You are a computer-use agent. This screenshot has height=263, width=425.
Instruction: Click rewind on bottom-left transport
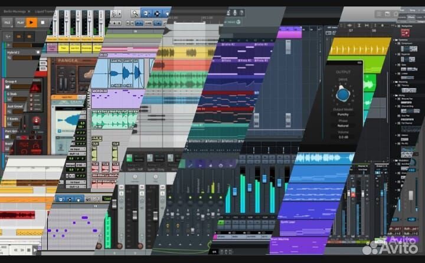coord(16,250)
